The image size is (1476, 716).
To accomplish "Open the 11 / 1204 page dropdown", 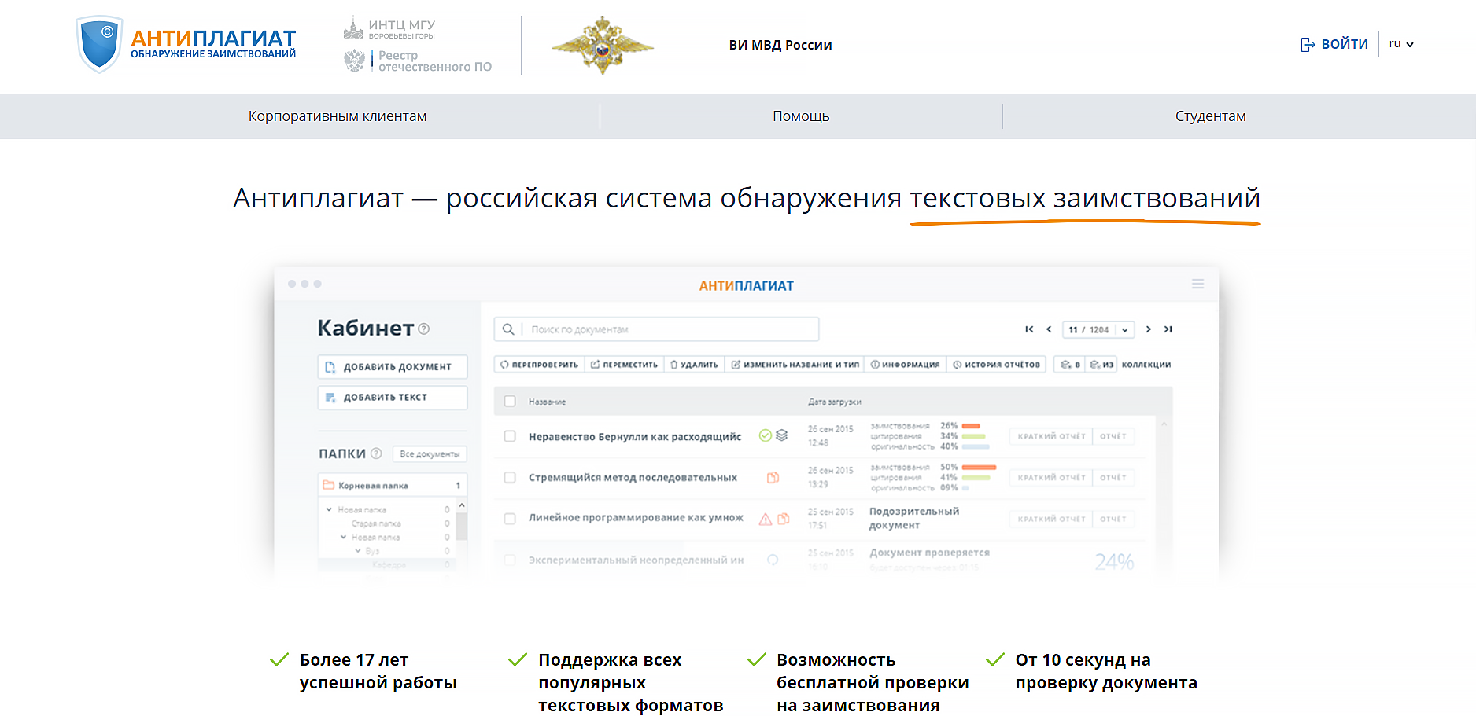I will point(1098,329).
